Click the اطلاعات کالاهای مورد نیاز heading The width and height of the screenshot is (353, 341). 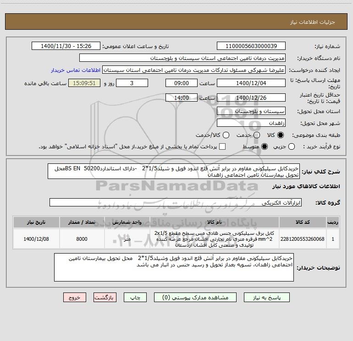[306, 186]
